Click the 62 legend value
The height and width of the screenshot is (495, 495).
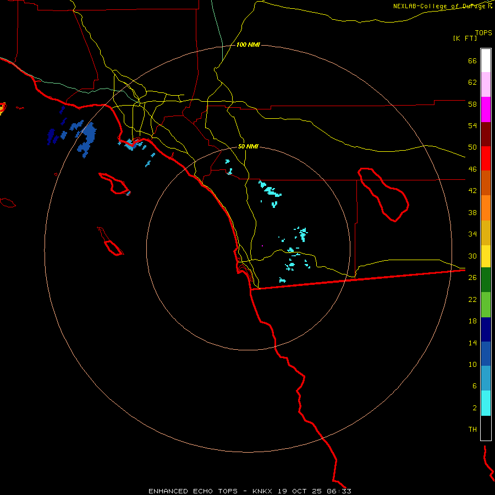tap(472, 82)
